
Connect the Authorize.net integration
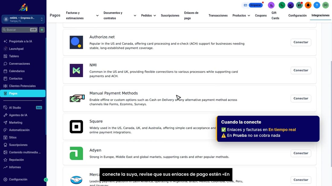coord(301,42)
